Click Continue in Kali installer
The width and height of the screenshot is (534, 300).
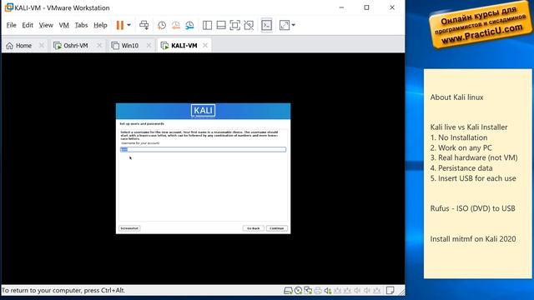tap(277, 228)
